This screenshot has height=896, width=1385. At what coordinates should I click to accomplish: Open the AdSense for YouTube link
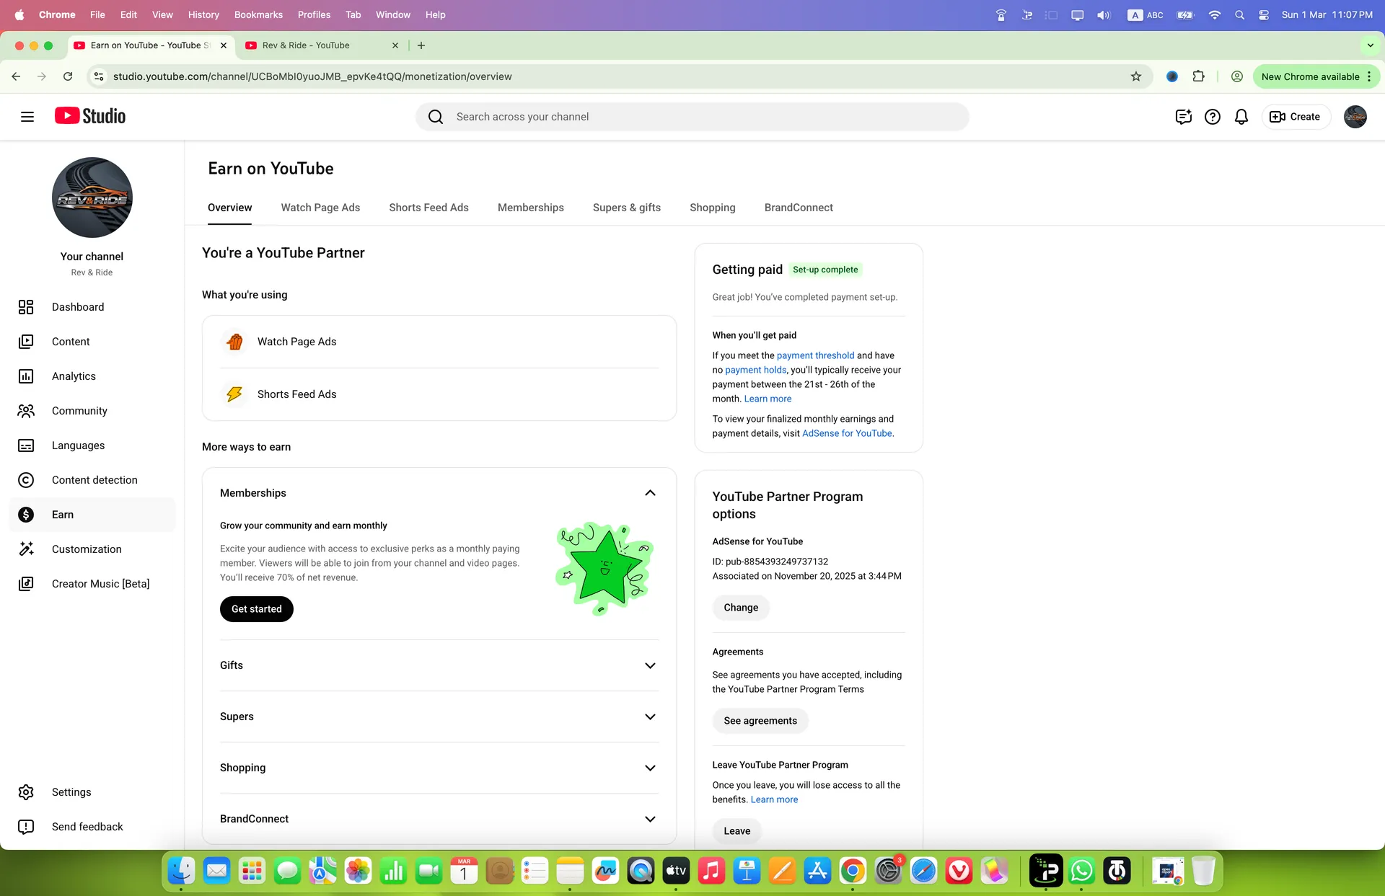pos(847,433)
